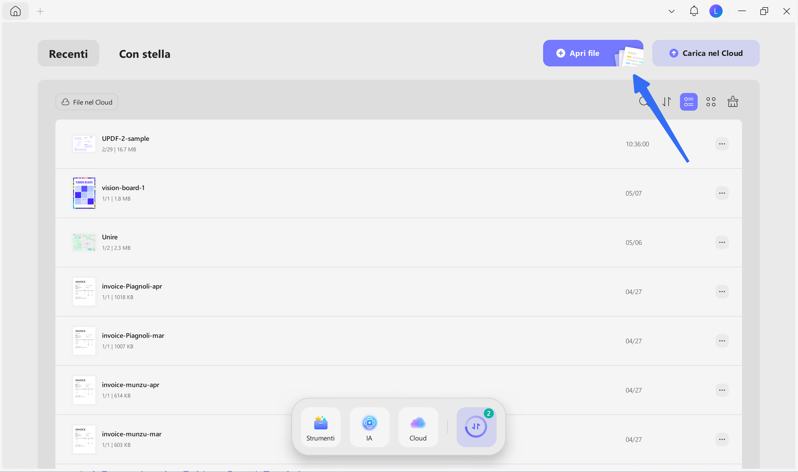Screen dimensions: 798x472
Task: Select the invoice-Piagnoli-apr file name
Action: pyautogui.click(x=132, y=286)
